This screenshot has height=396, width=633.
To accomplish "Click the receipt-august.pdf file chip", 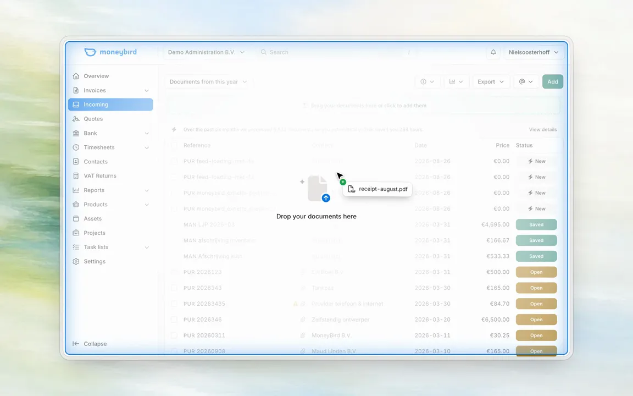I will [x=377, y=189].
